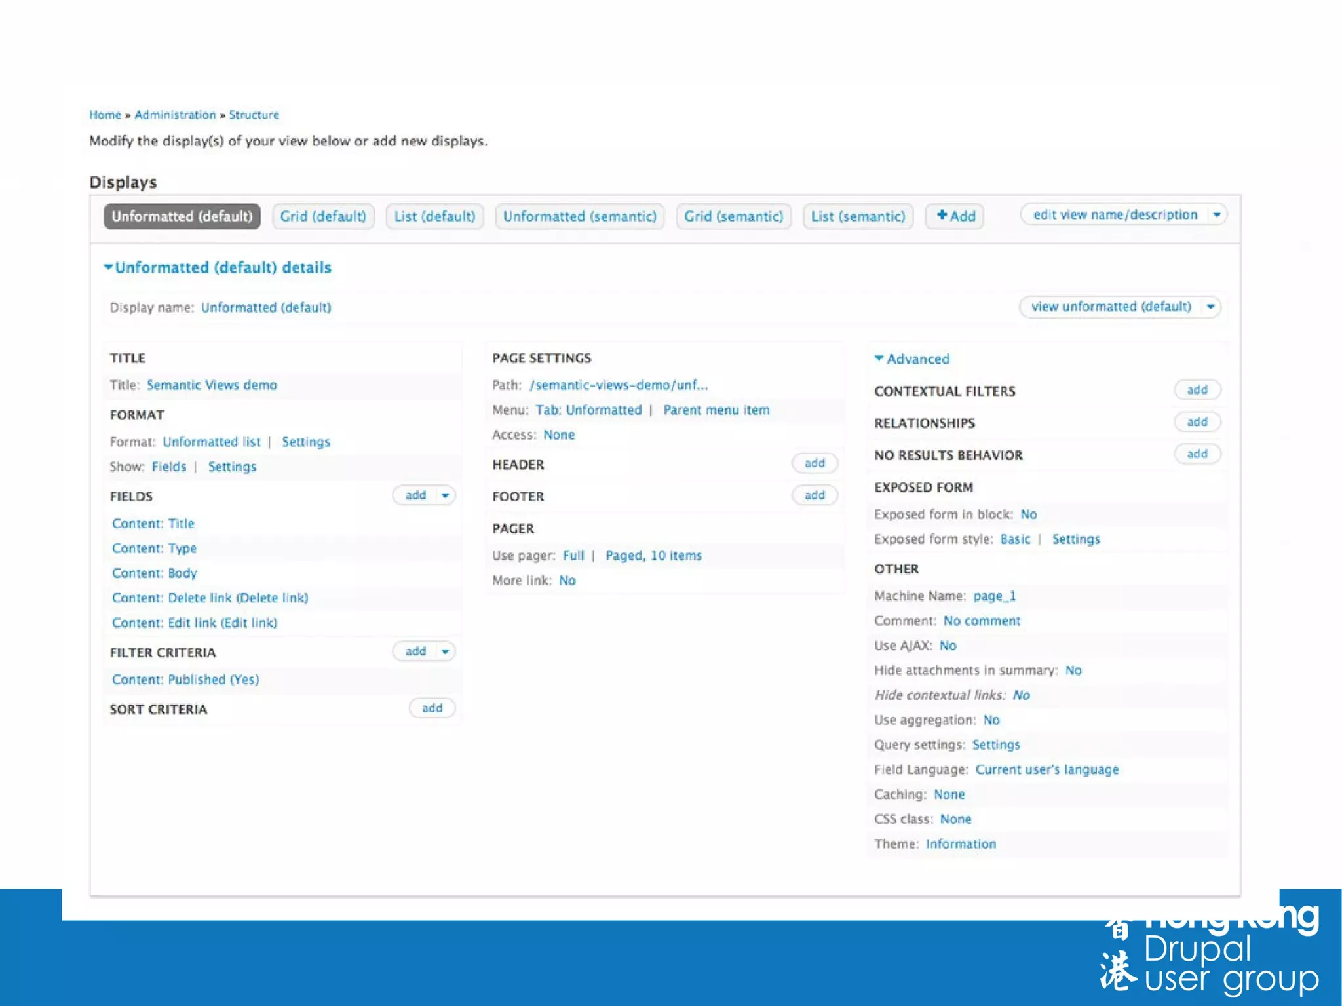The width and height of the screenshot is (1342, 1006).
Task: Click add for Sort Criteria
Action: [432, 708]
